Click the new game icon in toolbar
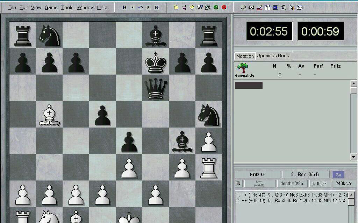Image resolution: width=358 pixels, height=223 pixels. pos(176,7)
